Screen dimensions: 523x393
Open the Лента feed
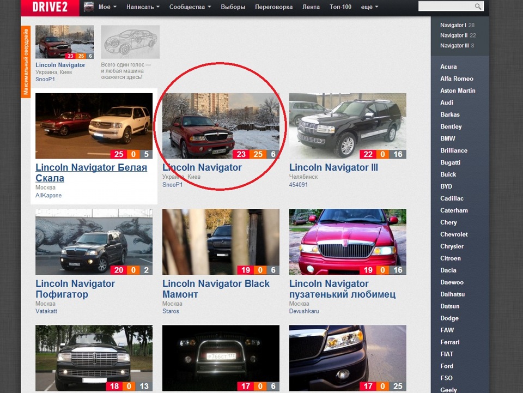pyautogui.click(x=311, y=7)
